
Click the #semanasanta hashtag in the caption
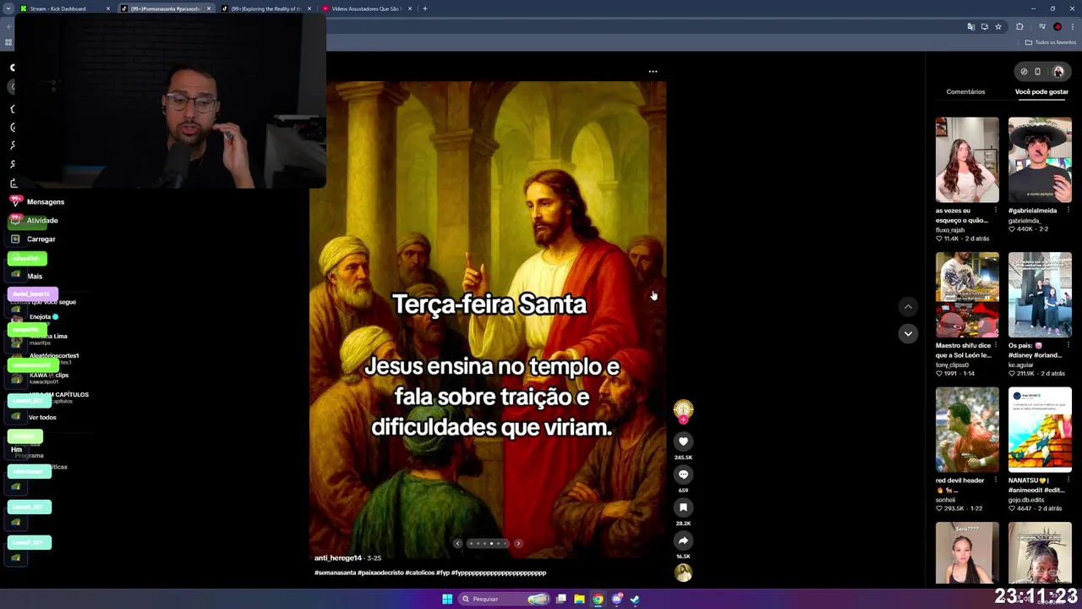[x=335, y=573]
